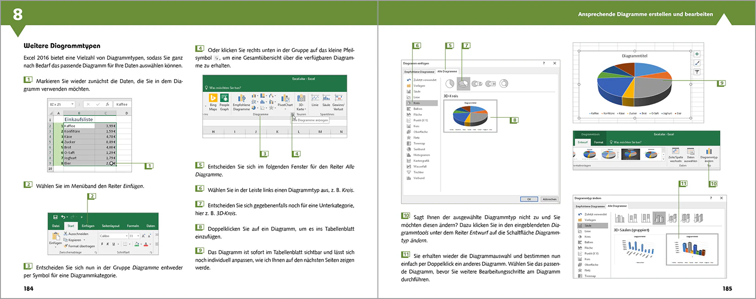Click Diagrammtyp ändern button
The image size is (756, 299).
point(709,155)
